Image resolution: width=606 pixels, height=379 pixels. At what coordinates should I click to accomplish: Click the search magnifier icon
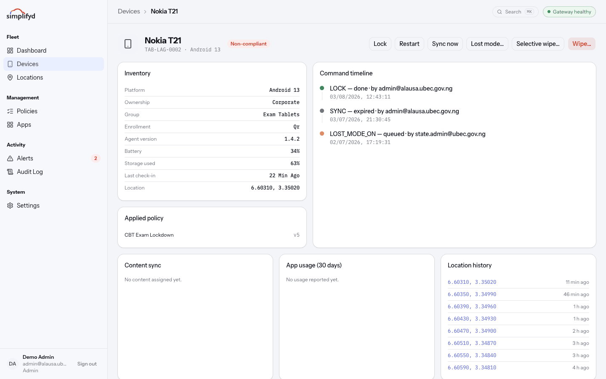[500, 12]
